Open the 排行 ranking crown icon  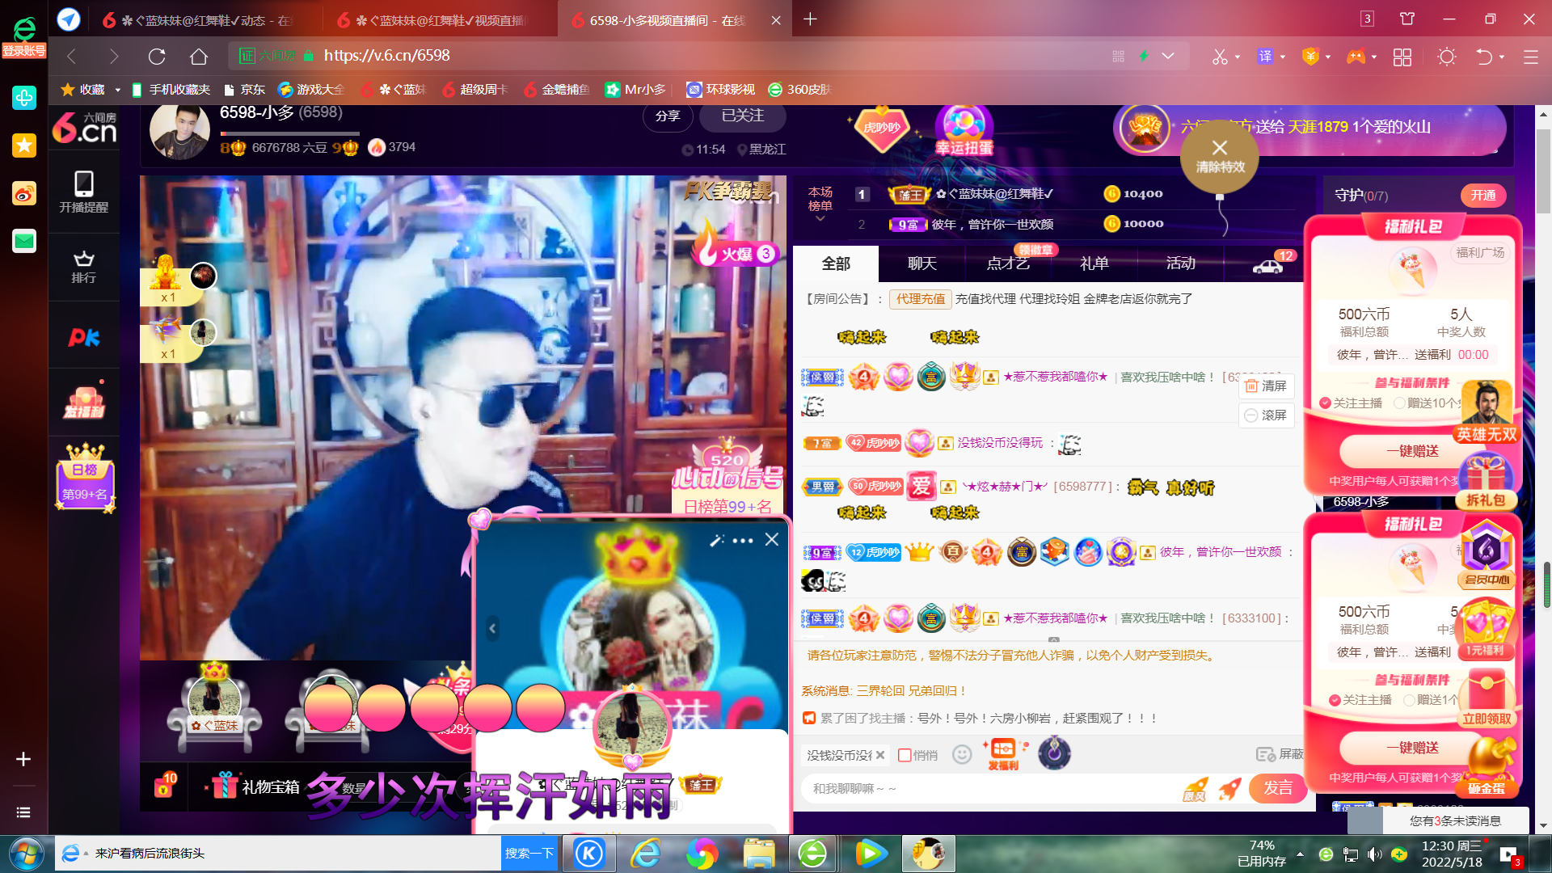pyautogui.click(x=83, y=267)
